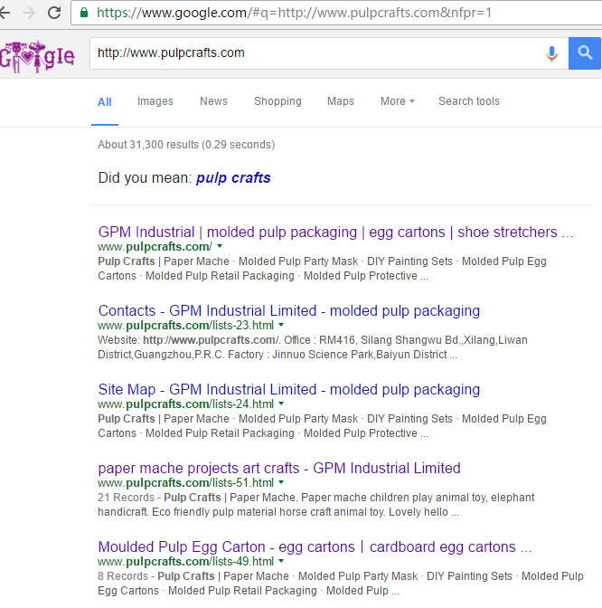
Task: Click the green padlock security icon
Action: [84, 13]
